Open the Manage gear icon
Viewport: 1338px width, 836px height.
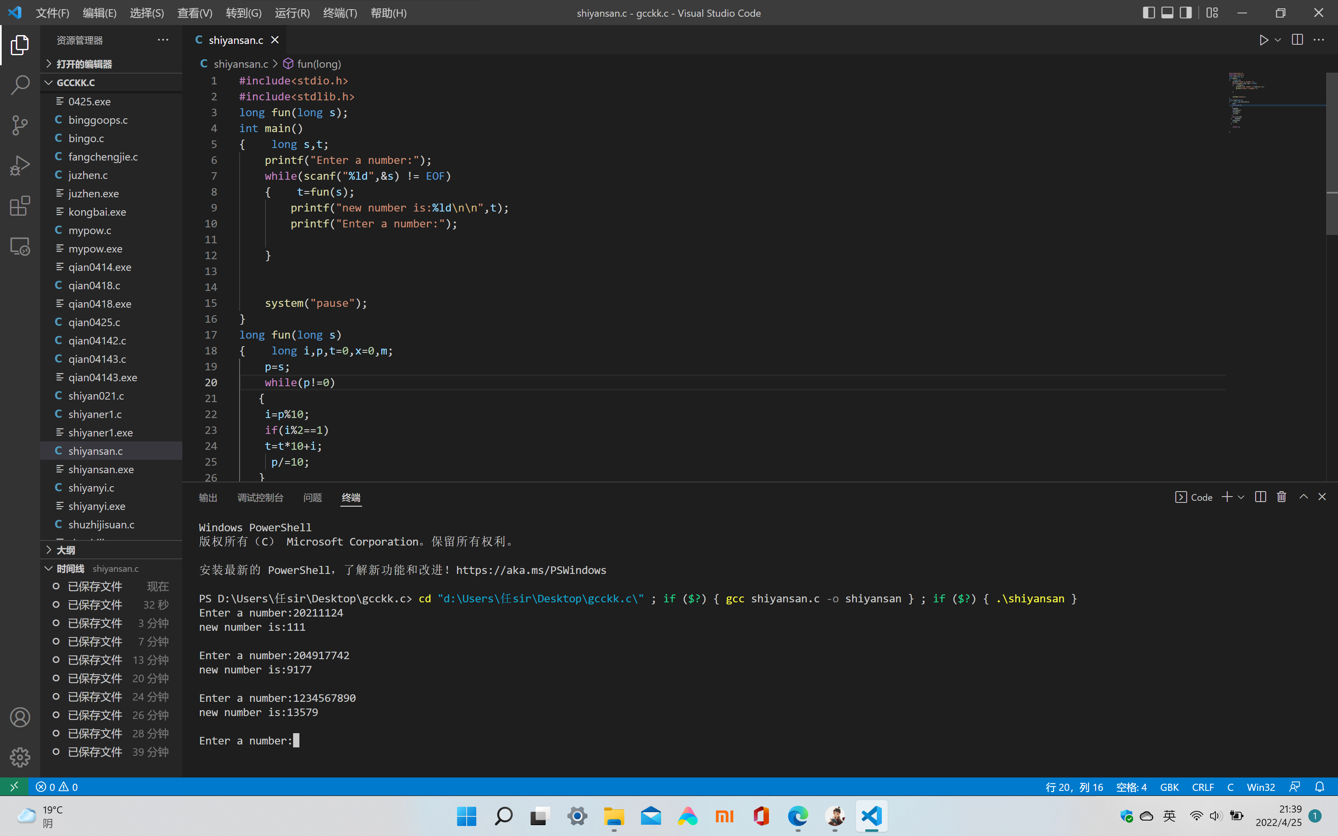coord(20,757)
